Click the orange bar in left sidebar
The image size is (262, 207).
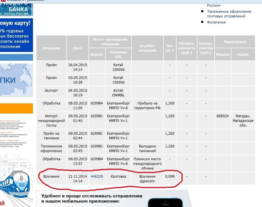pyautogui.click(x=16, y=108)
